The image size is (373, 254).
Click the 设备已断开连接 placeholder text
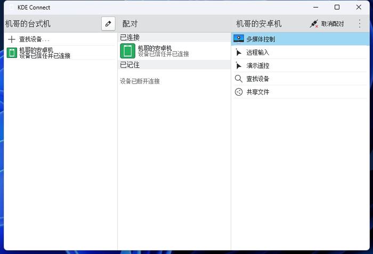click(140, 81)
